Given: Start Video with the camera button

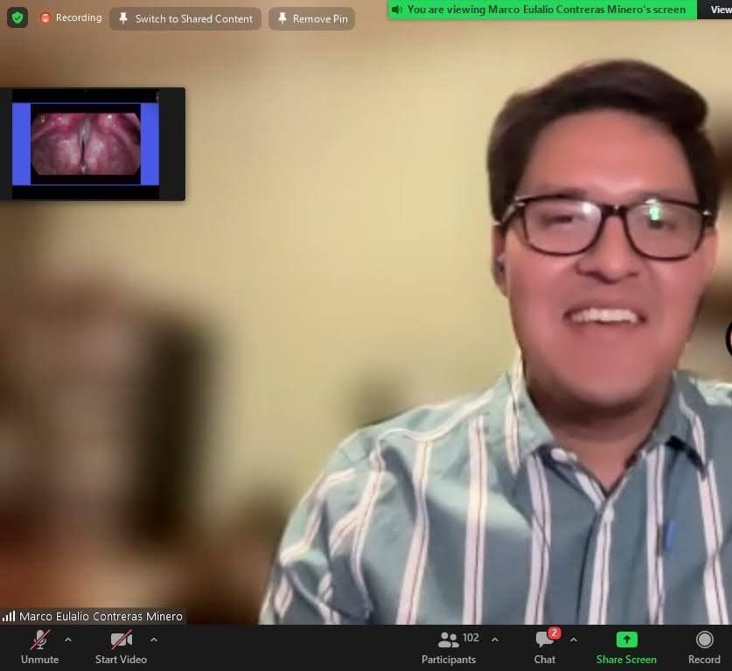Looking at the screenshot, I should click(121, 646).
